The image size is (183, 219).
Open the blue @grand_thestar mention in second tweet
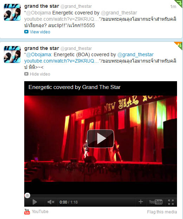(x=135, y=54)
